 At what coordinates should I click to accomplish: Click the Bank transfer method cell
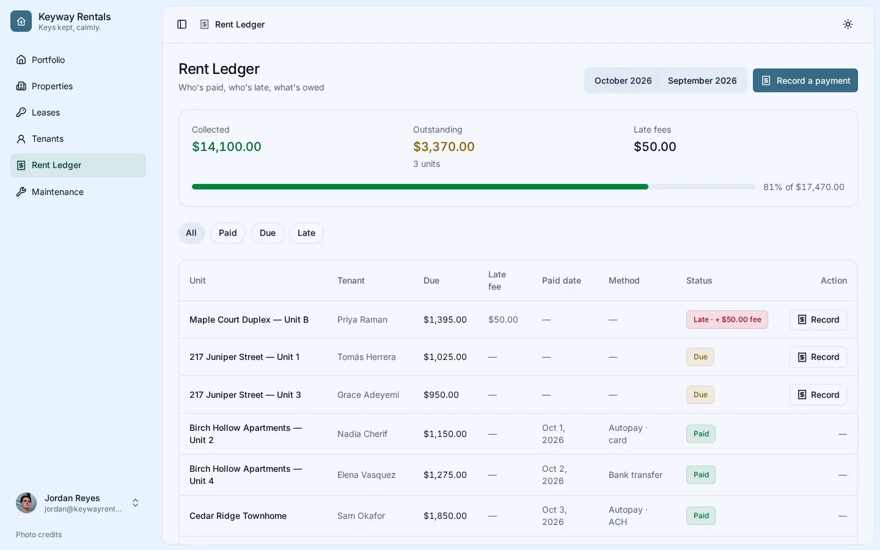636,475
